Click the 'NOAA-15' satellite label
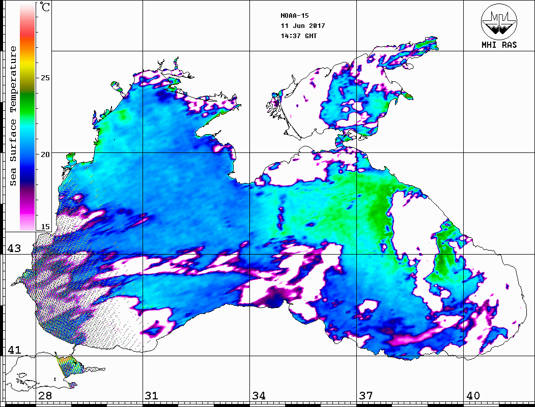 294,16
